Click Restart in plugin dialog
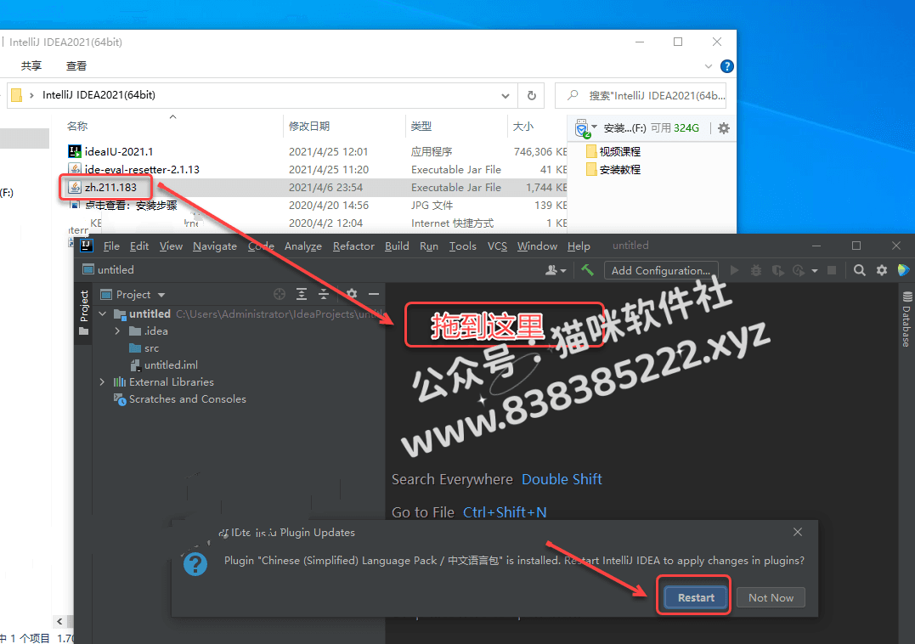915x644 pixels. point(696,597)
